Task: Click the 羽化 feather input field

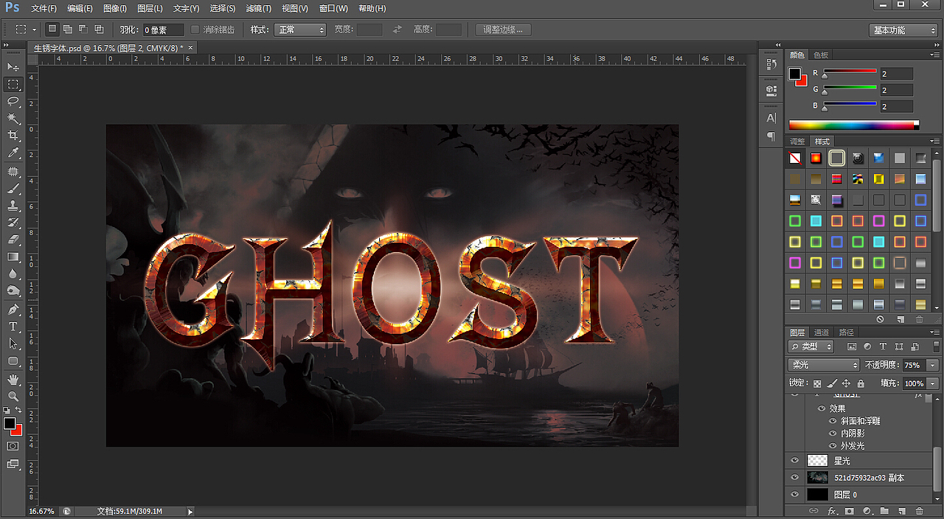Action: 163,29
